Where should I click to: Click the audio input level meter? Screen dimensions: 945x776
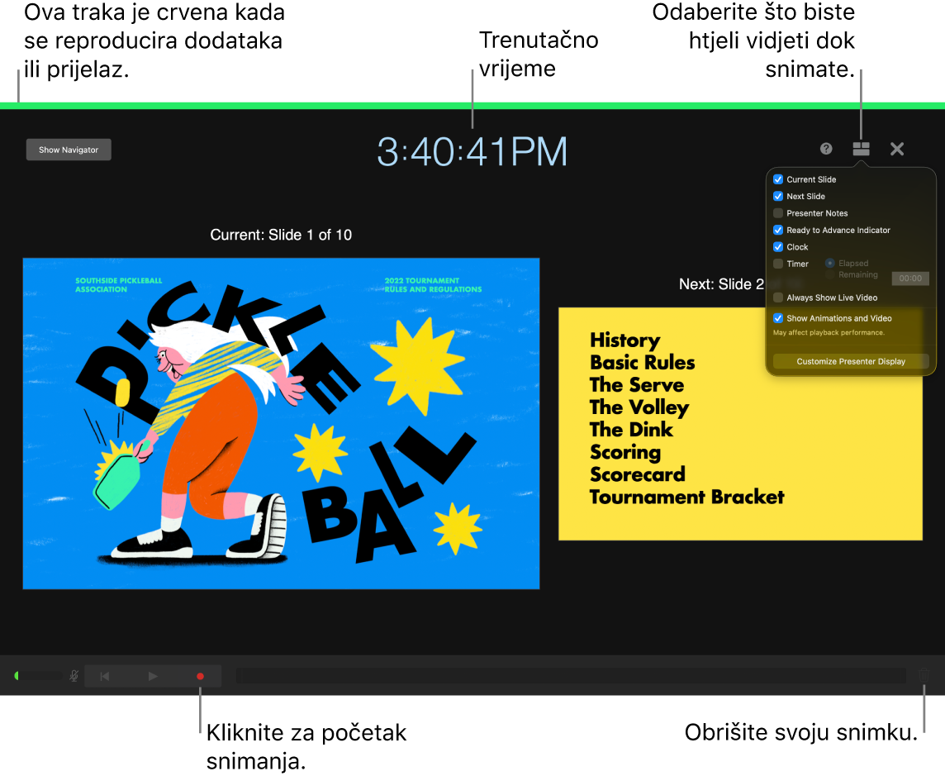click(x=38, y=676)
